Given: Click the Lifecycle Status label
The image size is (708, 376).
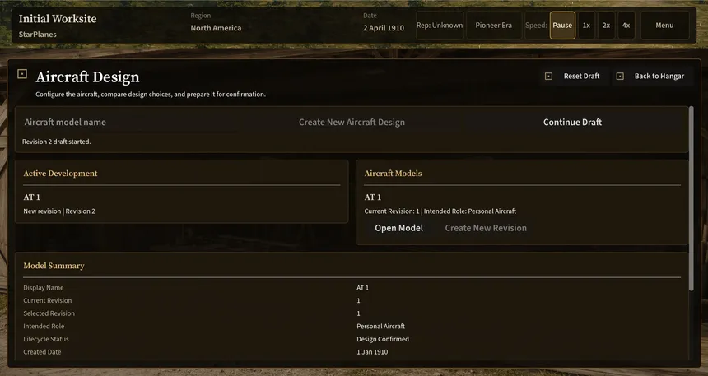Looking at the screenshot, I should [46, 339].
